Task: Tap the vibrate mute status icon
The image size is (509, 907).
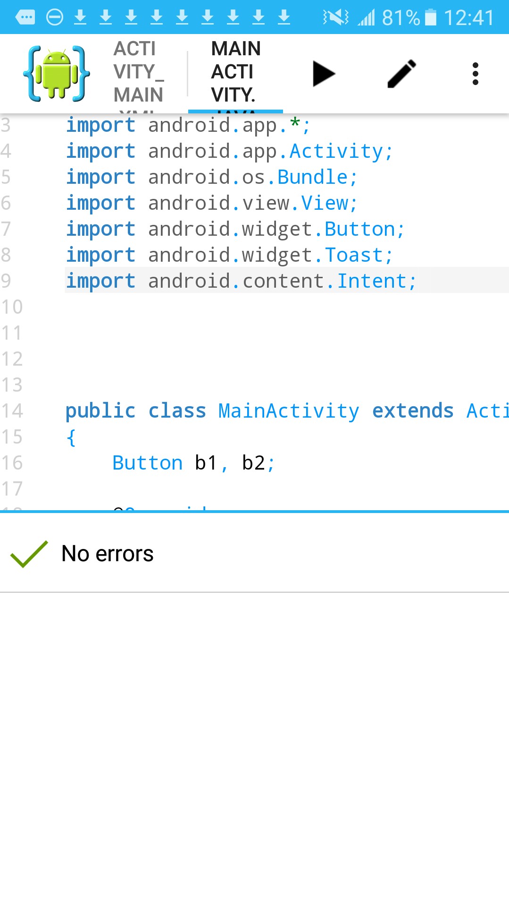Action: [335, 17]
